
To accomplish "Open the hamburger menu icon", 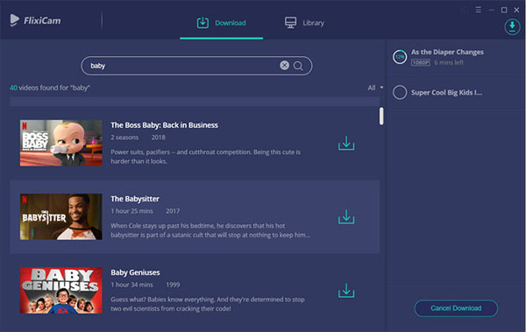I will [x=479, y=10].
